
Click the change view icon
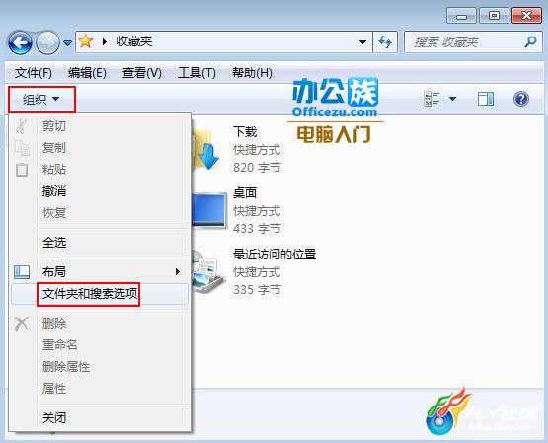point(431,99)
